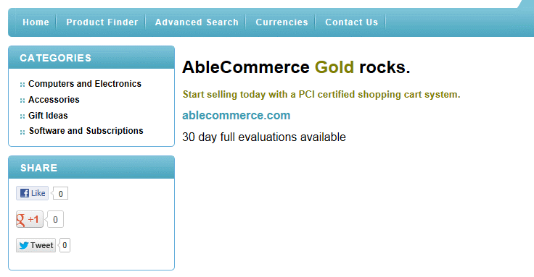This screenshot has width=534, height=277.
Task: Click the Google +1 share button
Action: pos(29,219)
